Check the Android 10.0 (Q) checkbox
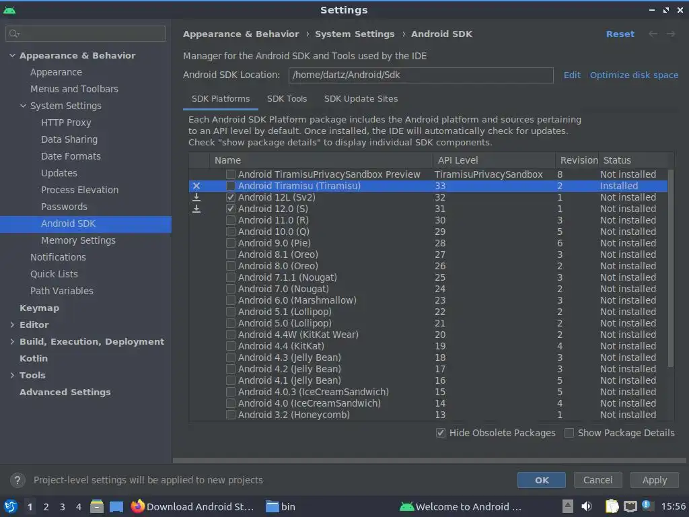The height and width of the screenshot is (517, 689). pos(231,232)
